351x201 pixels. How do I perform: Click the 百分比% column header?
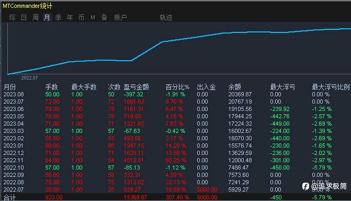pos(177,87)
